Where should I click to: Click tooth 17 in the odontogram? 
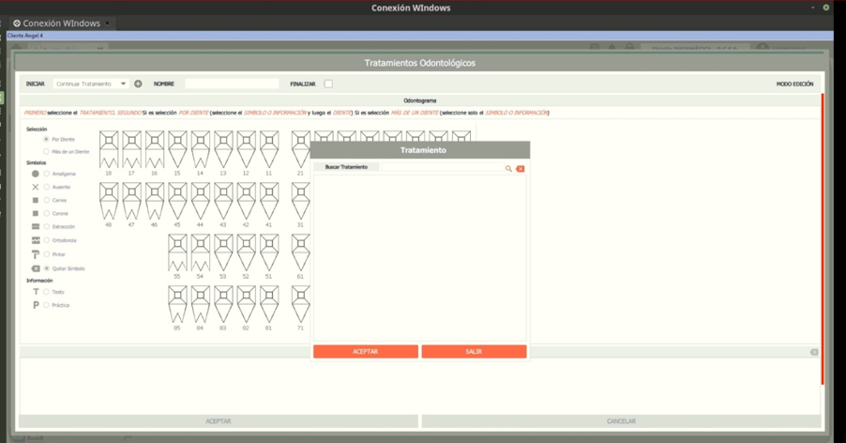(131, 149)
